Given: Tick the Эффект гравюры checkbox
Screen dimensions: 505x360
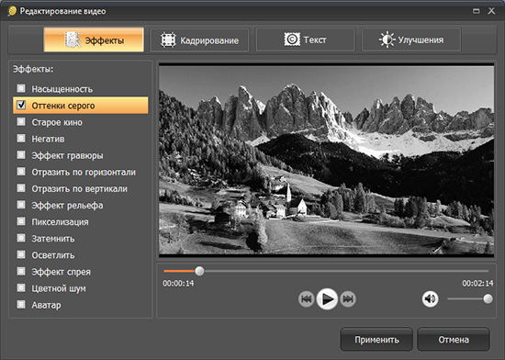Looking at the screenshot, I should [21, 155].
